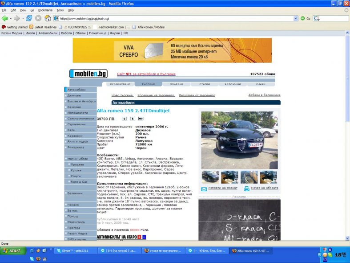350x263 pixels.
Task: Click the red plus icon under the description
Action: [x=139, y=237]
